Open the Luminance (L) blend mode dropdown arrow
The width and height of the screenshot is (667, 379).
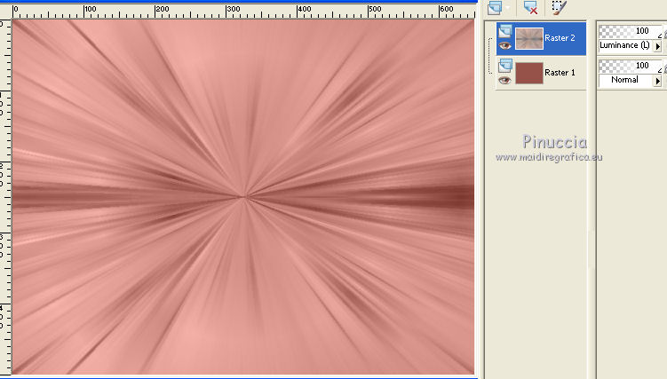pyautogui.click(x=657, y=46)
